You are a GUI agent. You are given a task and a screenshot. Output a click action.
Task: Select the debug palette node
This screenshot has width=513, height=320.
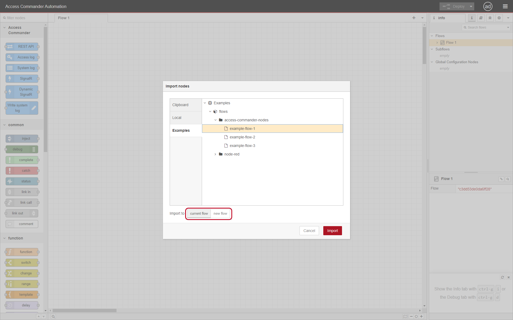22,149
